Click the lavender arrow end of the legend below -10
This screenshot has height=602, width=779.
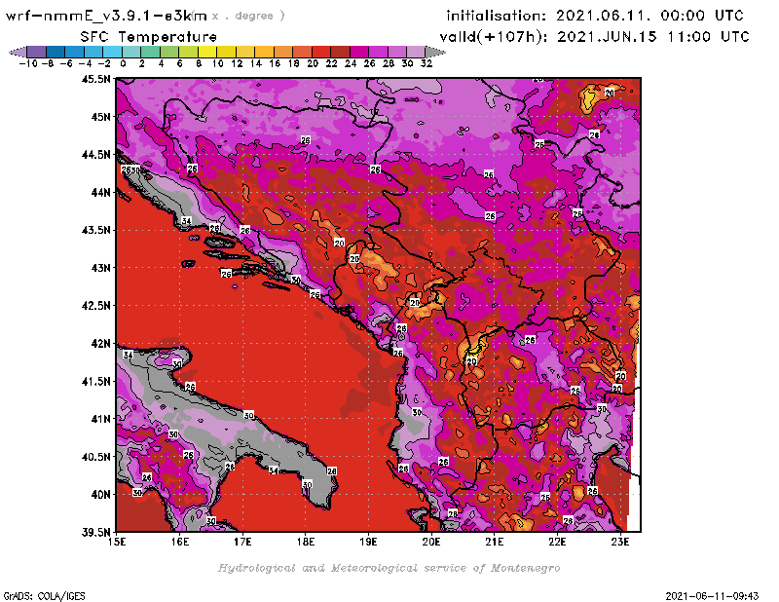coord(19,52)
